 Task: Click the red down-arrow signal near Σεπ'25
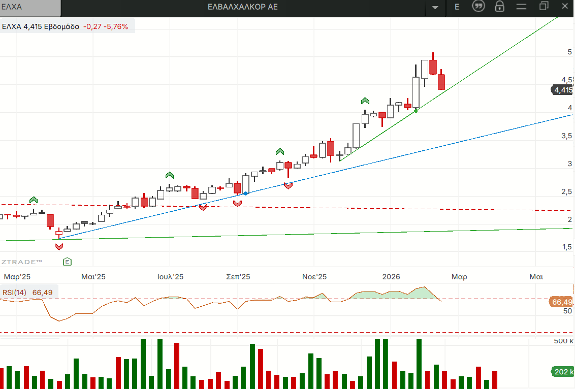pyautogui.click(x=237, y=204)
